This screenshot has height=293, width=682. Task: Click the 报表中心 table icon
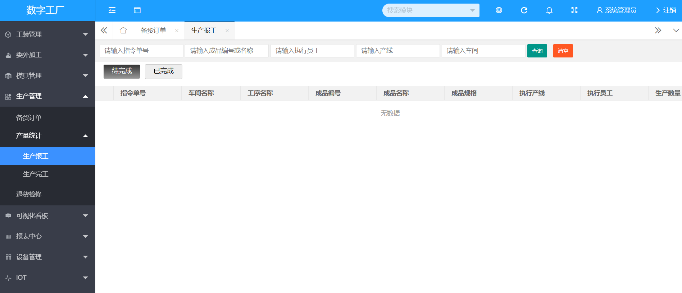tap(8, 237)
